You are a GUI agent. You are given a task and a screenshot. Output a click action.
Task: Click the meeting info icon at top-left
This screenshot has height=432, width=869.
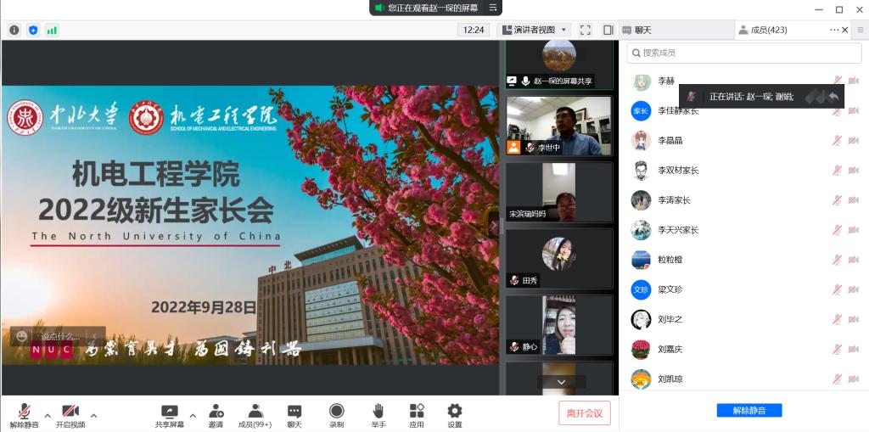point(14,30)
